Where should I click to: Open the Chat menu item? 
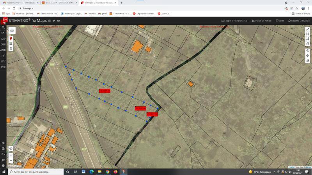tap(280, 21)
